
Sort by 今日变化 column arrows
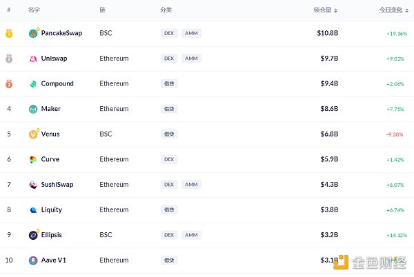(407, 10)
